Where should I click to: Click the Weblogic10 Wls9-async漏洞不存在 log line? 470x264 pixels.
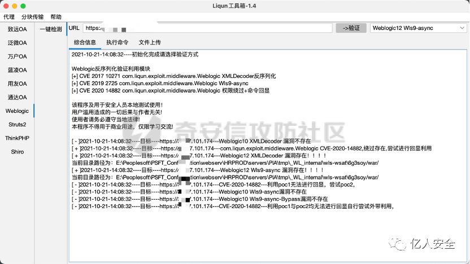pos(189,192)
